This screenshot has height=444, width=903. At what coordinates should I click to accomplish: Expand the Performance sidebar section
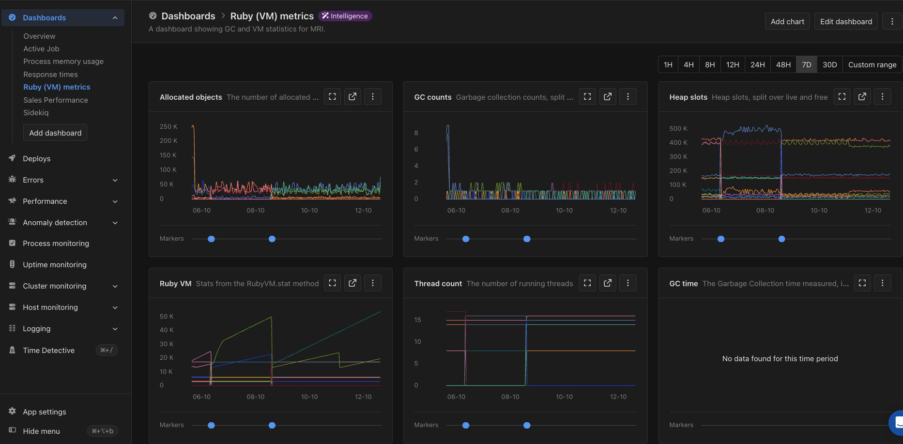[115, 201]
